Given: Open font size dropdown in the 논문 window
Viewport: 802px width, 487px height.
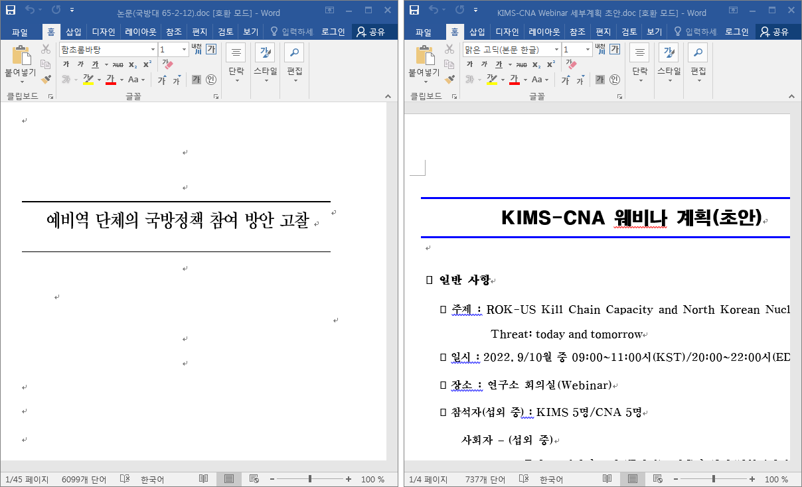Looking at the screenshot, I should tap(184, 50).
